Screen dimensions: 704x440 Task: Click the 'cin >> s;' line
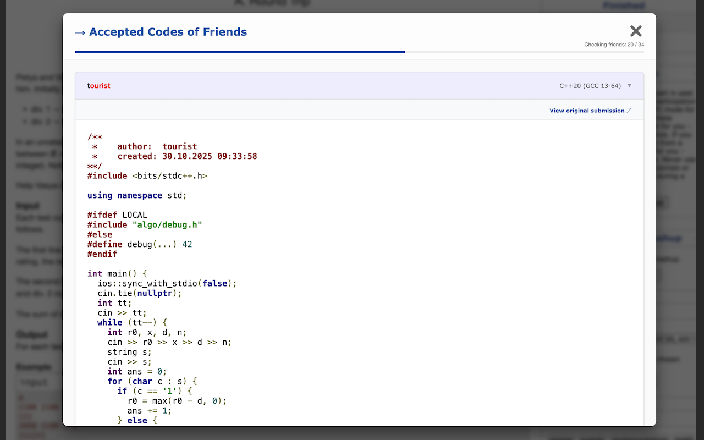129,362
